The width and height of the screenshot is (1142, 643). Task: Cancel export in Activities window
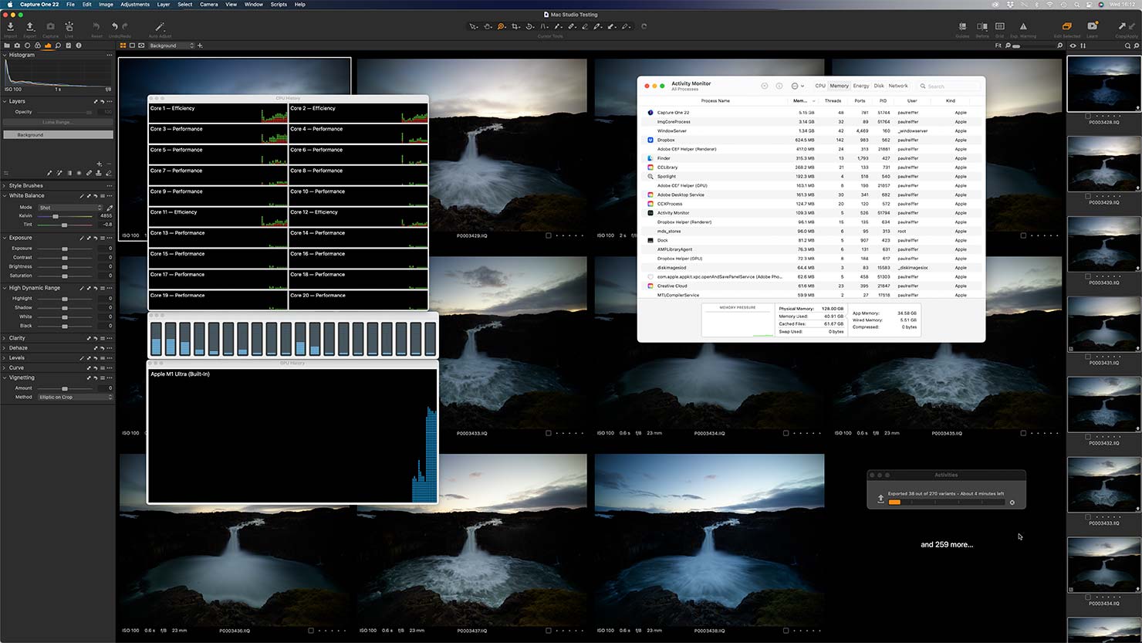click(1012, 503)
